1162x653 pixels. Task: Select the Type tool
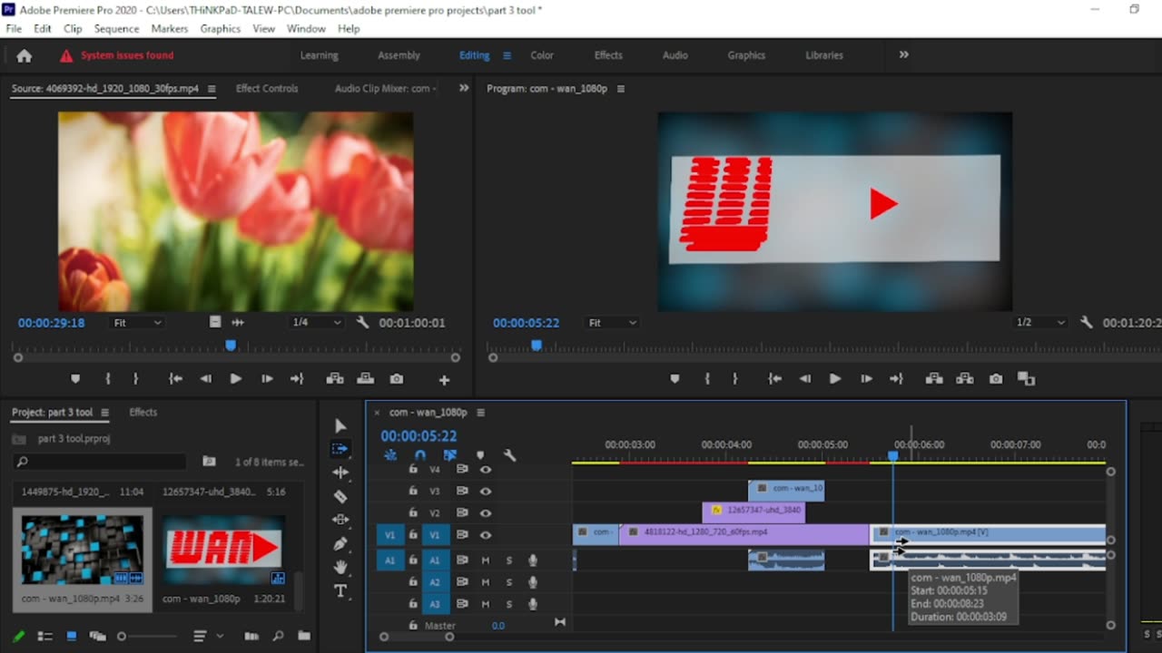(340, 590)
